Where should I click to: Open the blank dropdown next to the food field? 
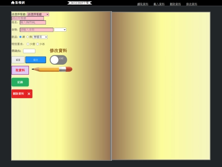tap(60, 30)
